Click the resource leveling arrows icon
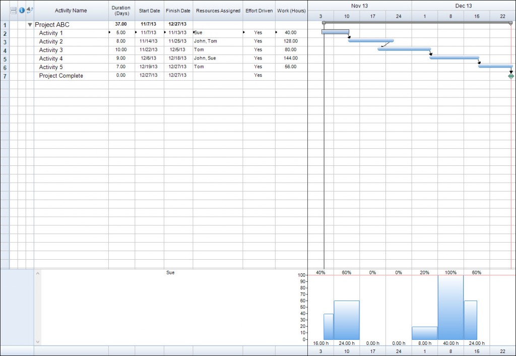516x356 pixels. coord(29,10)
